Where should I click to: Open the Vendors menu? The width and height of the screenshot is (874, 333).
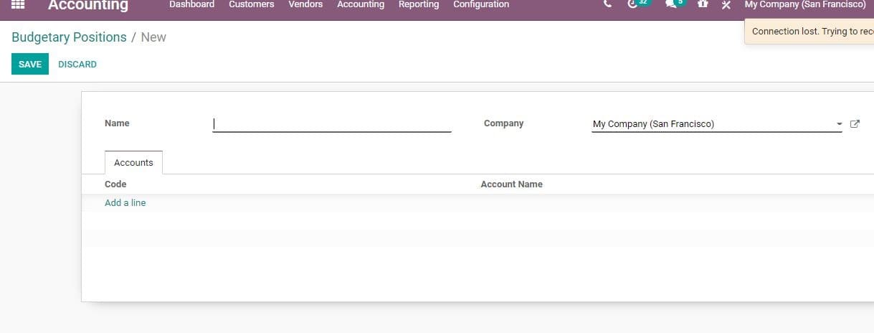[x=305, y=4]
